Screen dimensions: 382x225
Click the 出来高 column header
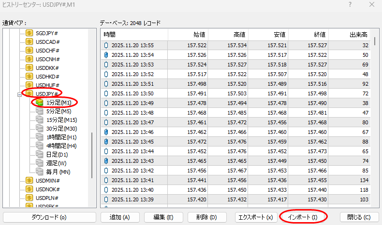coord(358,35)
